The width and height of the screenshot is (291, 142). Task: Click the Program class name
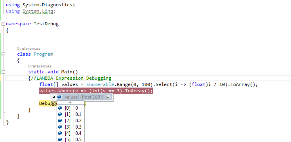(44, 54)
